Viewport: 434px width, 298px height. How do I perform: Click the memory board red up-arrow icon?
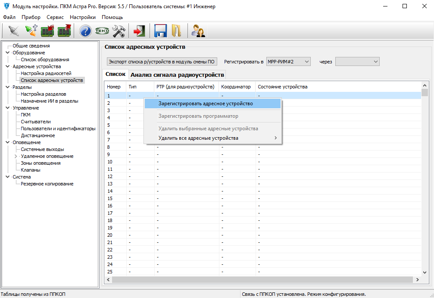pos(64,31)
